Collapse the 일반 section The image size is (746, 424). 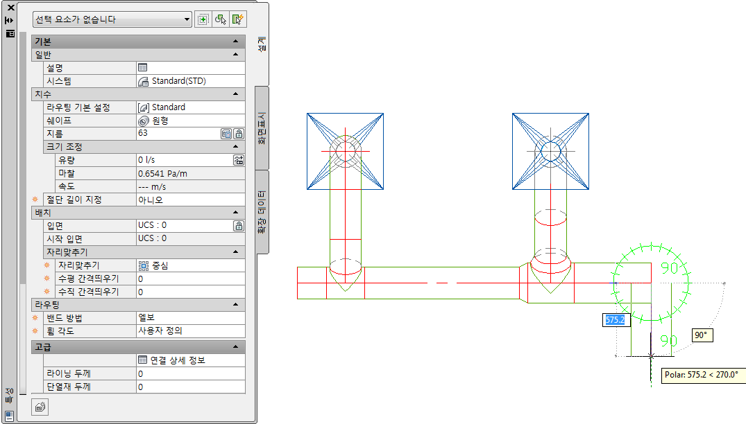click(x=235, y=55)
